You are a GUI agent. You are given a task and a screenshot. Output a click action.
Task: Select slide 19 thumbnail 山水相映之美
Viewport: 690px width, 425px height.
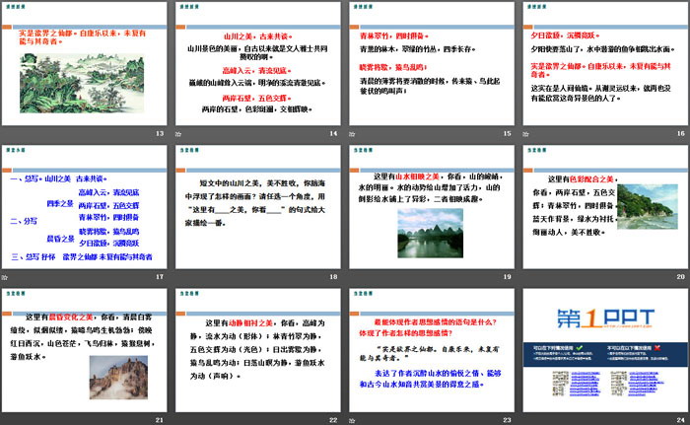(432, 207)
